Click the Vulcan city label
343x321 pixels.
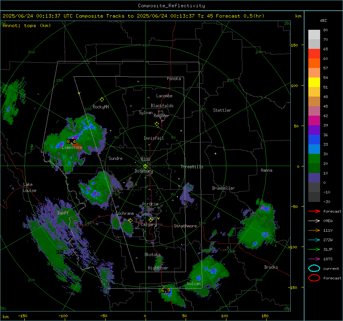(194, 284)
